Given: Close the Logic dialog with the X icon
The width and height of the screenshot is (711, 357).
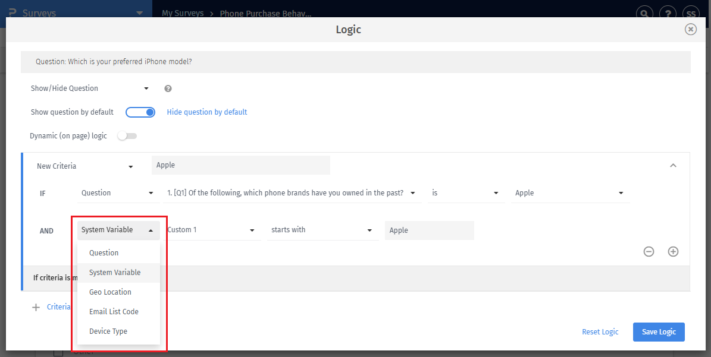Looking at the screenshot, I should point(690,29).
